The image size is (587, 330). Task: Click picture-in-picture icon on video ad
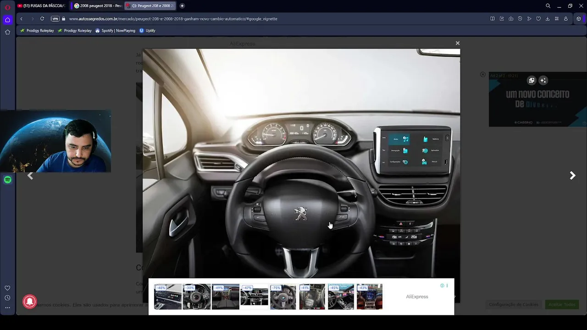(x=532, y=80)
